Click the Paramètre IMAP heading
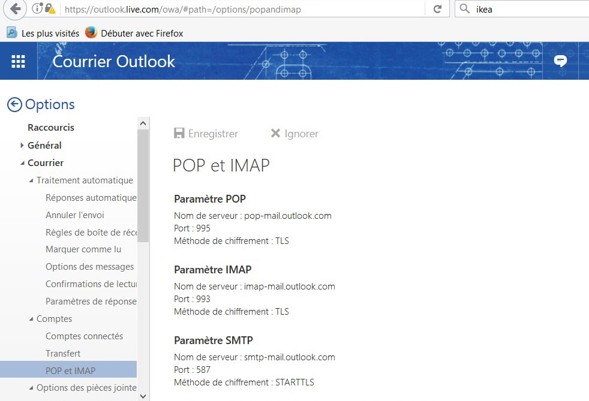Image resolution: width=589 pixels, height=401 pixels. tap(213, 270)
